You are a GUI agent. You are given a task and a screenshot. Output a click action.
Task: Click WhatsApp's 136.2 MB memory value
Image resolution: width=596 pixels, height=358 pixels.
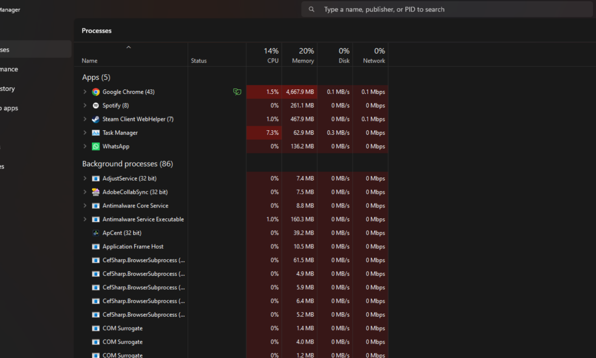302,146
